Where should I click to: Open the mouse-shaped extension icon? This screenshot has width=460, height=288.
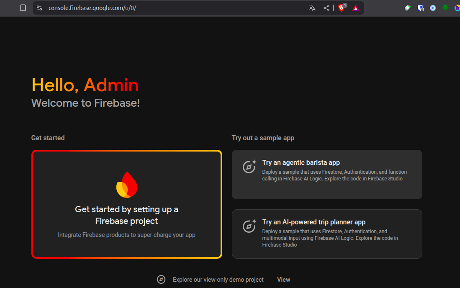408,8
